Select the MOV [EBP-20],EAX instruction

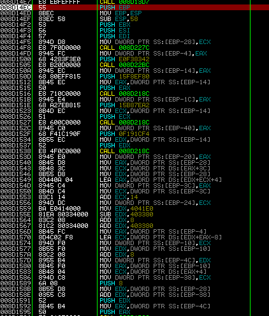155,157
